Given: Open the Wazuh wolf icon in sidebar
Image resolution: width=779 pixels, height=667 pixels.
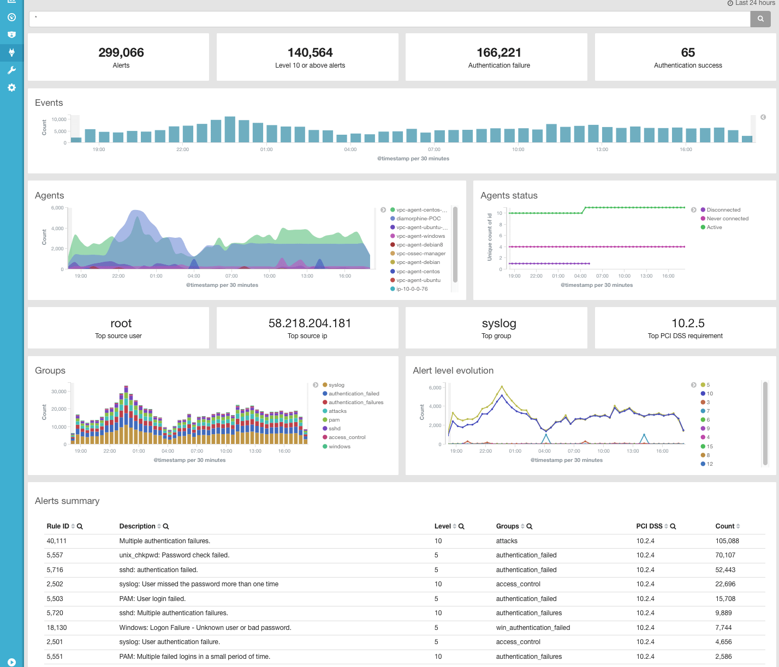Looking at the screenshot, I should pyautogui.click(x=11, y=52).
